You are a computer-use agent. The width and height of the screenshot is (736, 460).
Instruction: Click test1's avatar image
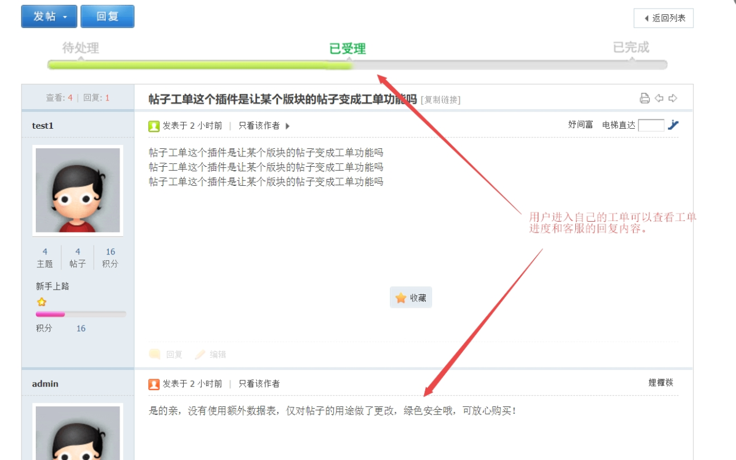[x=78, y=190]
